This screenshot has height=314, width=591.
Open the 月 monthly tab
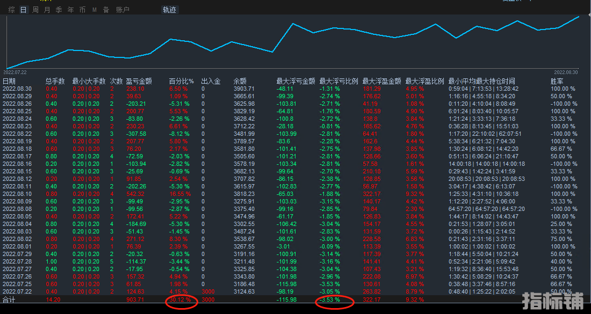coord(47,10)
